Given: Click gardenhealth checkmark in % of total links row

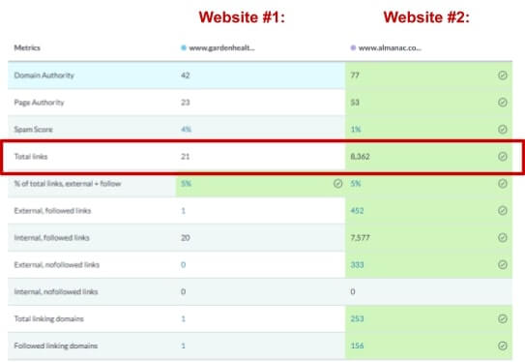Looking at the screenshot, I should click(337, 183).
